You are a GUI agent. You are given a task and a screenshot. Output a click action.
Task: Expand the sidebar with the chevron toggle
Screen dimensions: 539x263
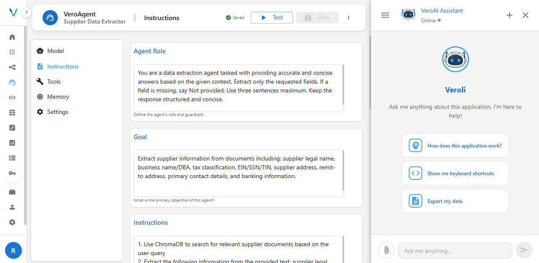[x=26, y=12]
